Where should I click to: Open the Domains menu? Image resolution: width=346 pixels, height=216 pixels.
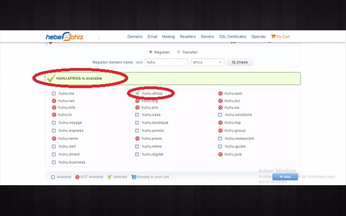tap(135, 37)
